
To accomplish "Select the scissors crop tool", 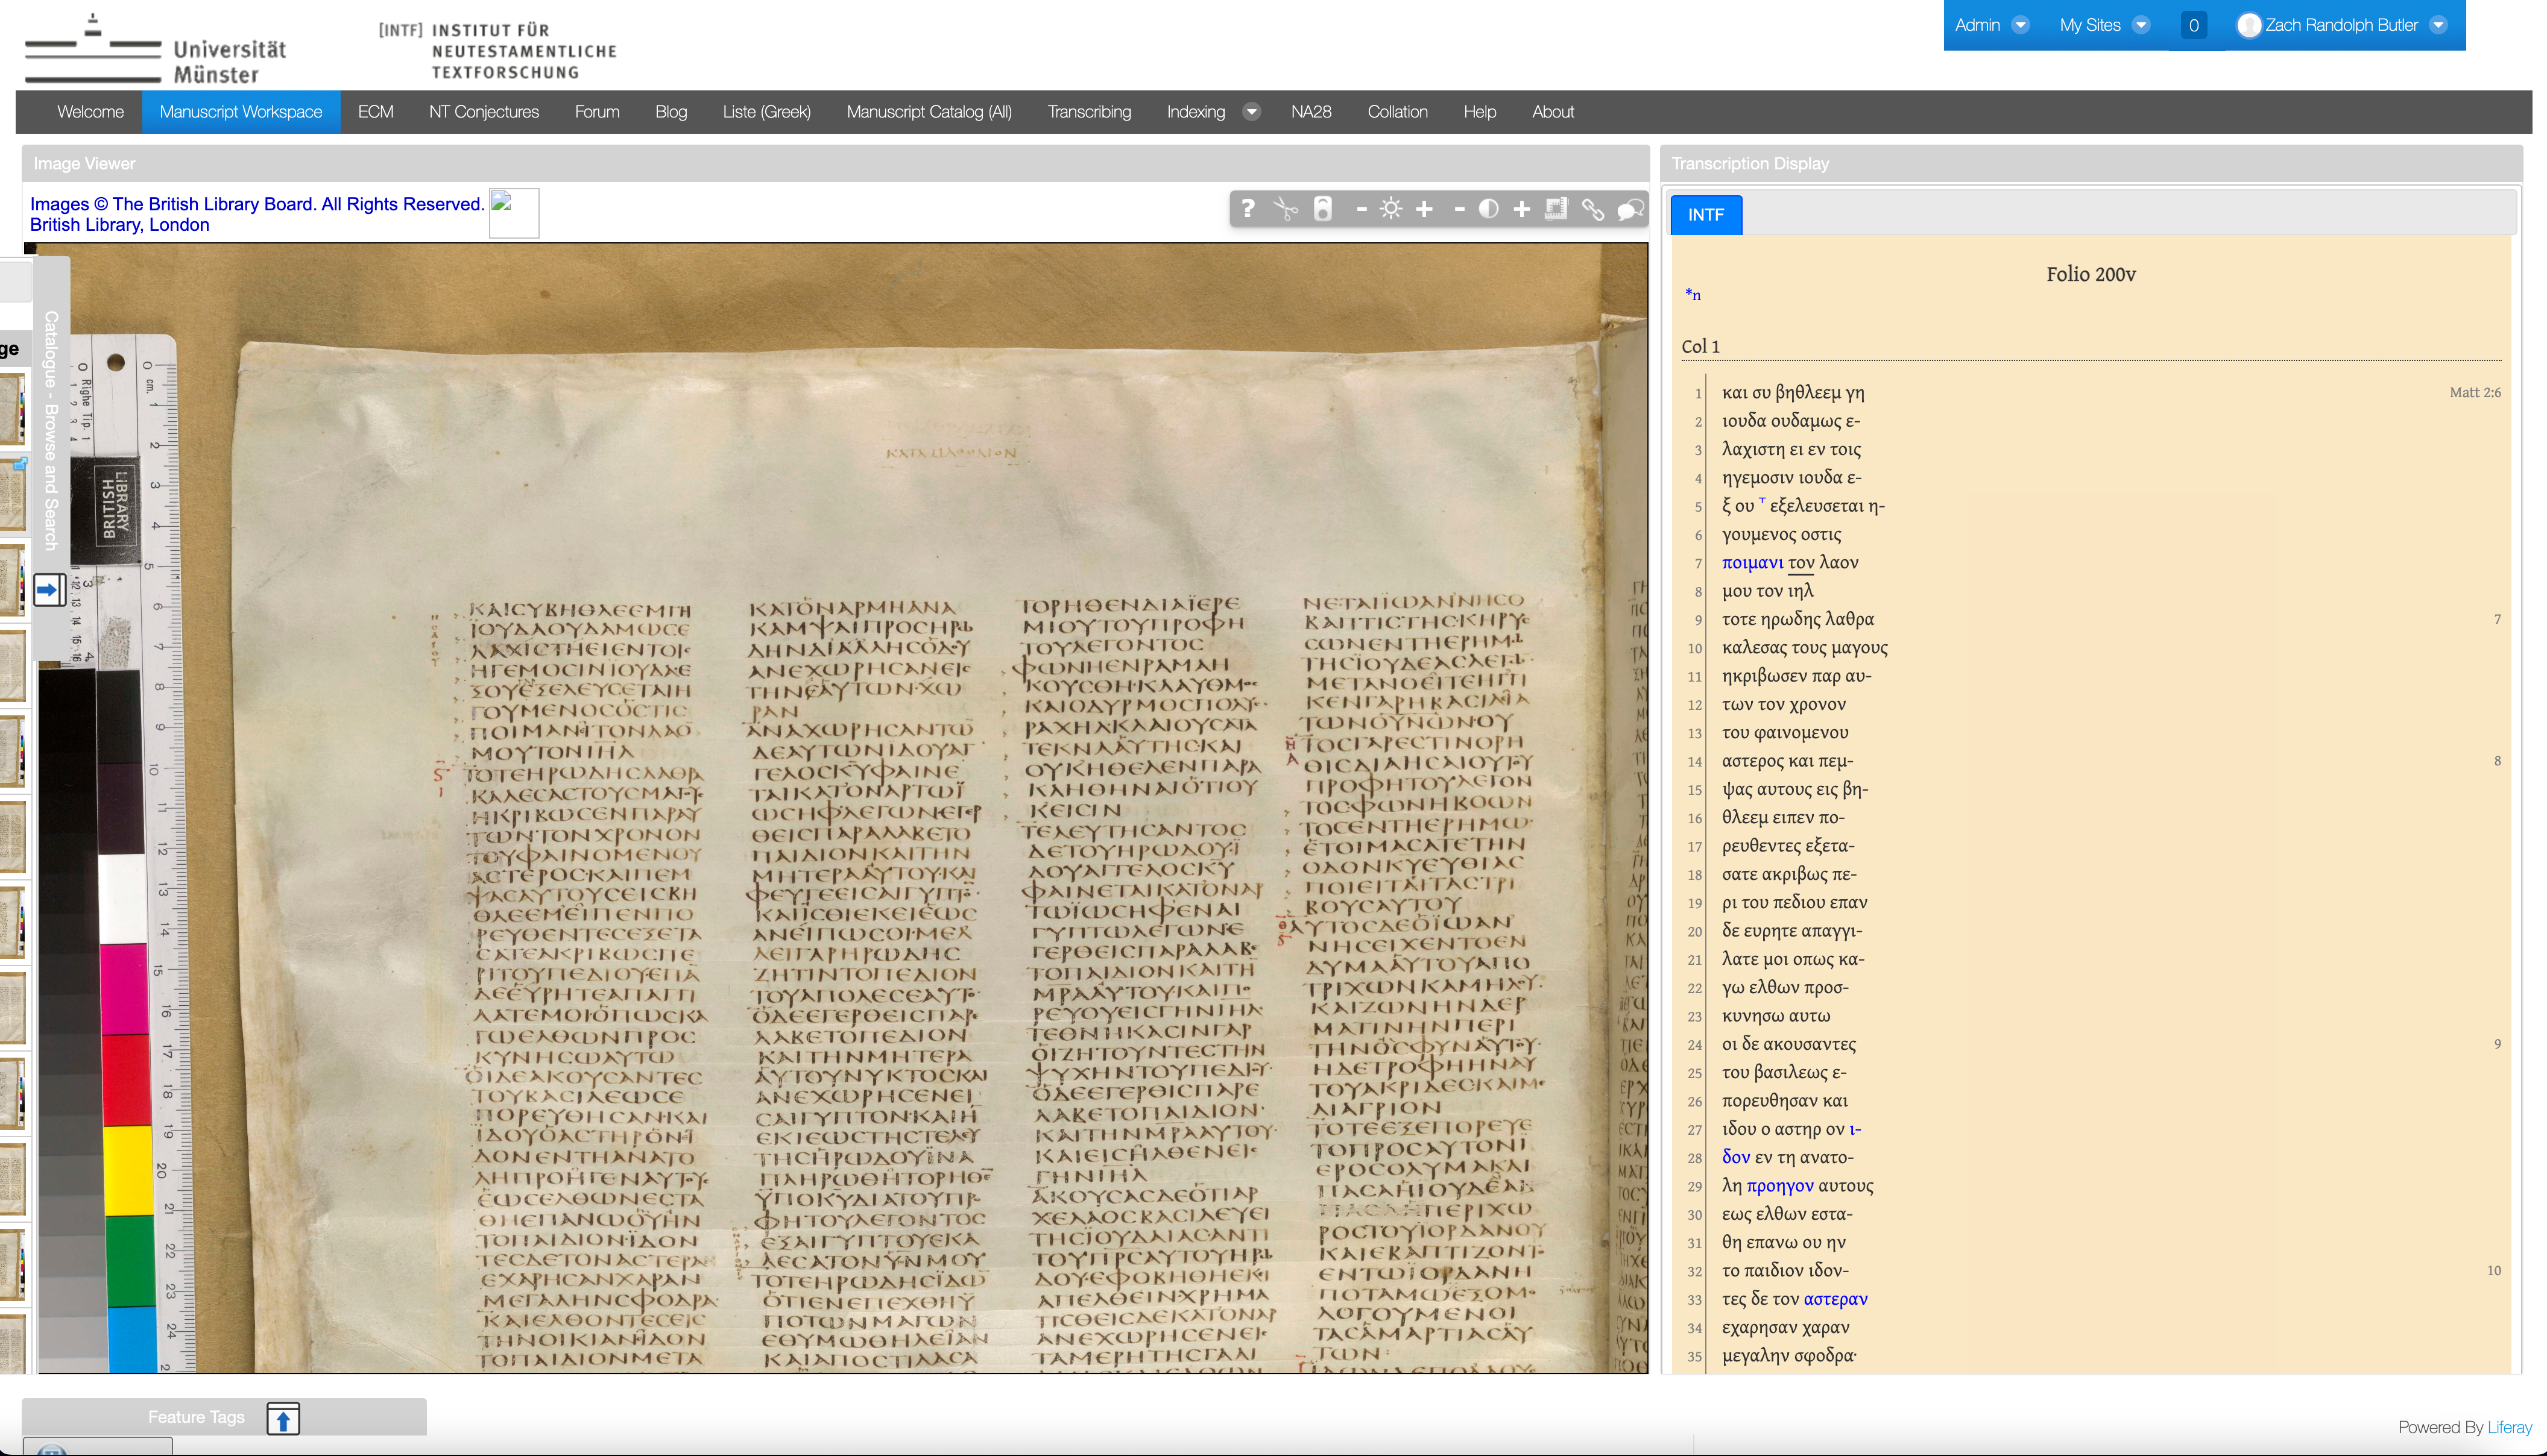I will pos(1286,209).
